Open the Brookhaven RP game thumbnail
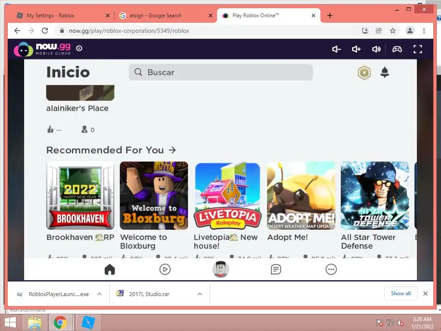 (x=80, y=195)
